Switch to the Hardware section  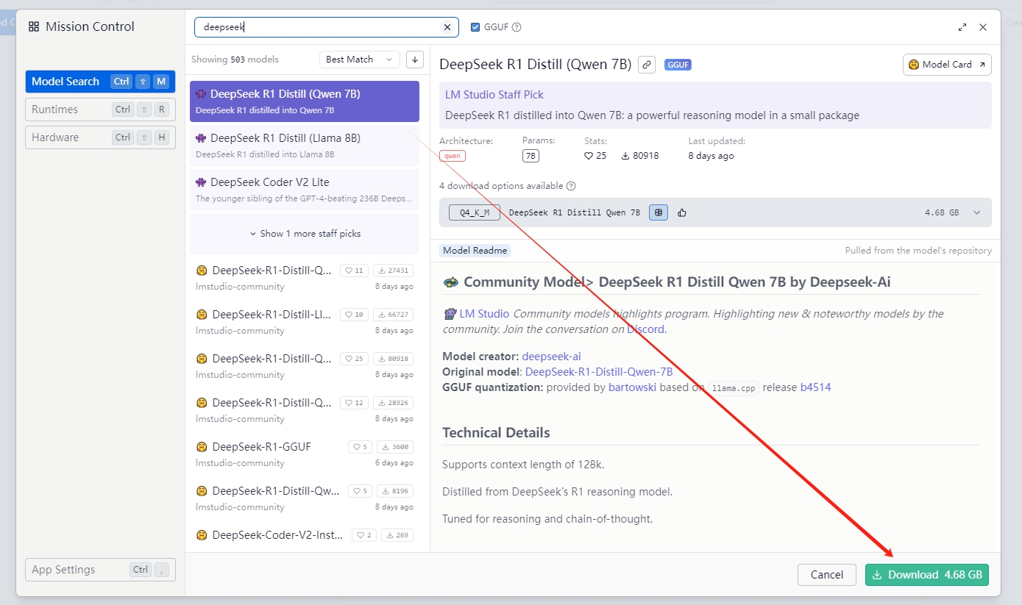coord(100,137)
